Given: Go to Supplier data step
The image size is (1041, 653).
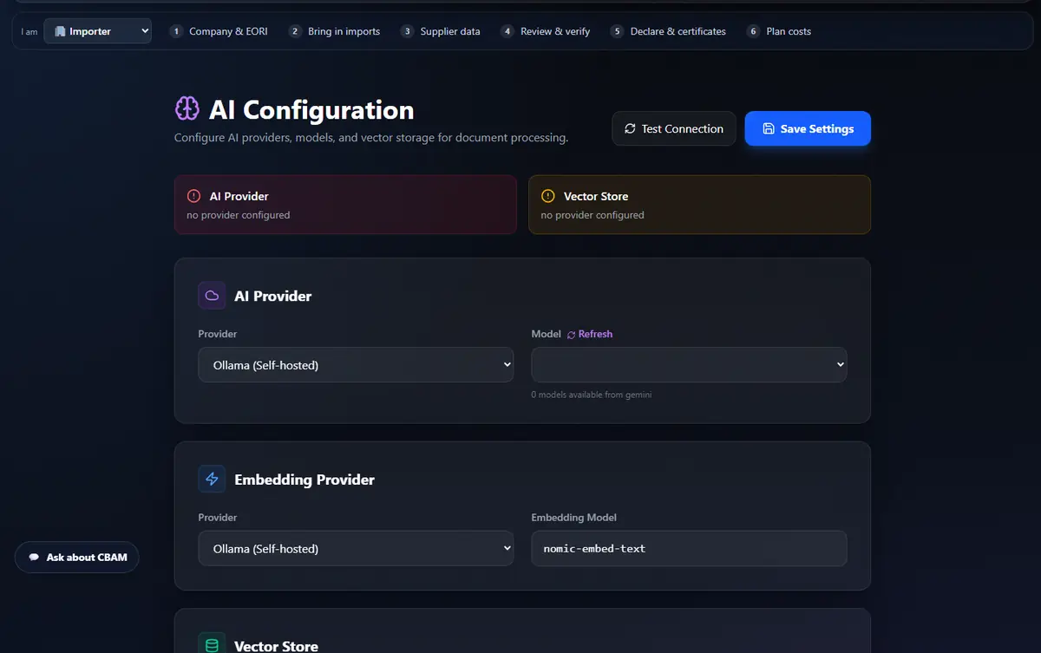Looking at the screenshot, I should (x=440, y=31).
